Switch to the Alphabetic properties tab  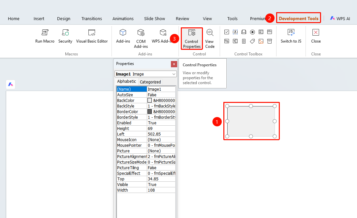click(127, 81)
